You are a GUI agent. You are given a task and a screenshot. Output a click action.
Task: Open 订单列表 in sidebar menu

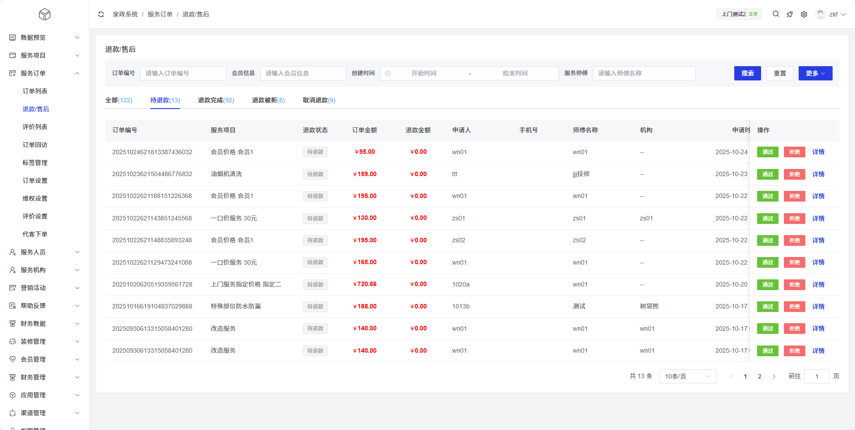[35, 91]
